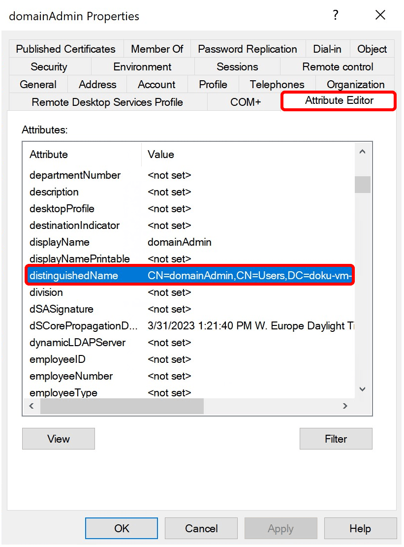The width and height of the screenshot is (404, 547).
Task: Click the horizontal scrollbar right arrow
Action: [345, 406]
